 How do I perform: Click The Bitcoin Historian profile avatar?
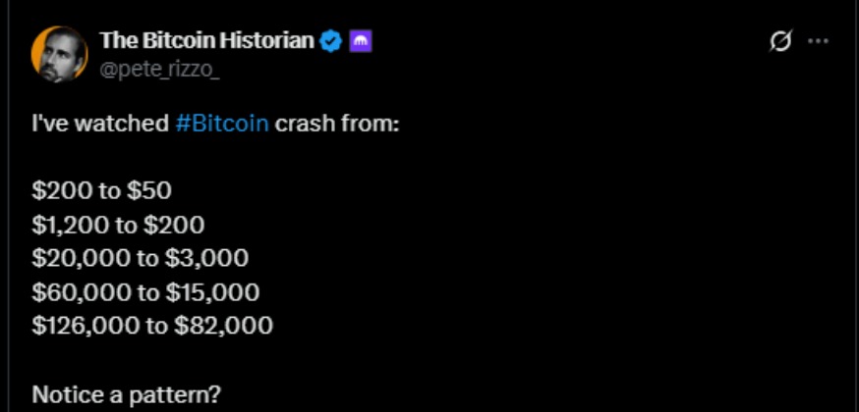pos(61,54)
